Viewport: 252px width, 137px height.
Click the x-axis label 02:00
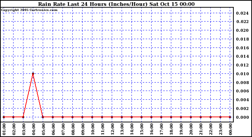coord(14,129)
